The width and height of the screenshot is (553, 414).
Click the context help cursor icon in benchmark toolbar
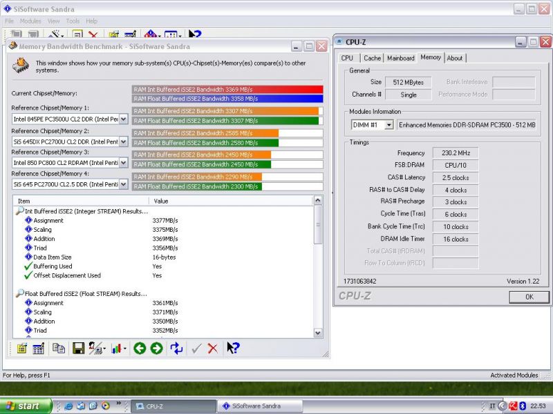pyautogui.click(x=233, y=348)
